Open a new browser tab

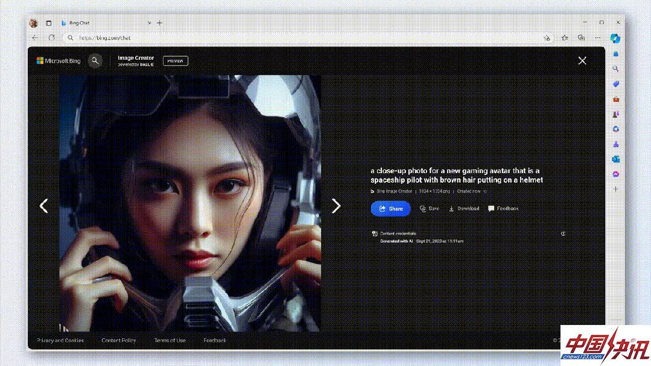159,24
